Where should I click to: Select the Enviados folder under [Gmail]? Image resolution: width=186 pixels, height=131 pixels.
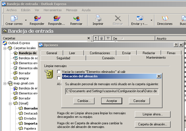tap(30, 118)
